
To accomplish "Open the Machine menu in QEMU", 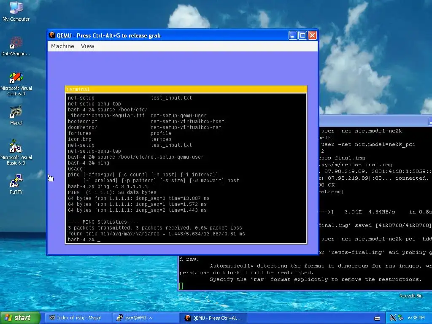I will pyautogui.click(x=62, y=46).
